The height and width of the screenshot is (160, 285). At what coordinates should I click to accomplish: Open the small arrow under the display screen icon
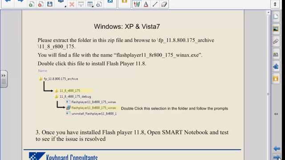click(x=65, y=6)
